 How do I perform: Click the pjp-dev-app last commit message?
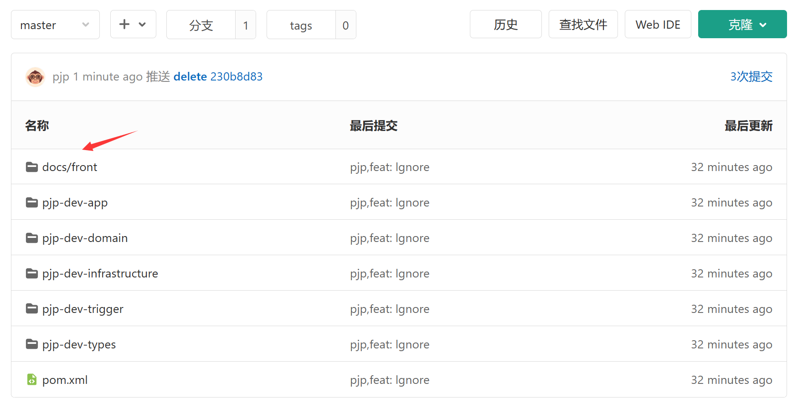click(x=390, y=202)
